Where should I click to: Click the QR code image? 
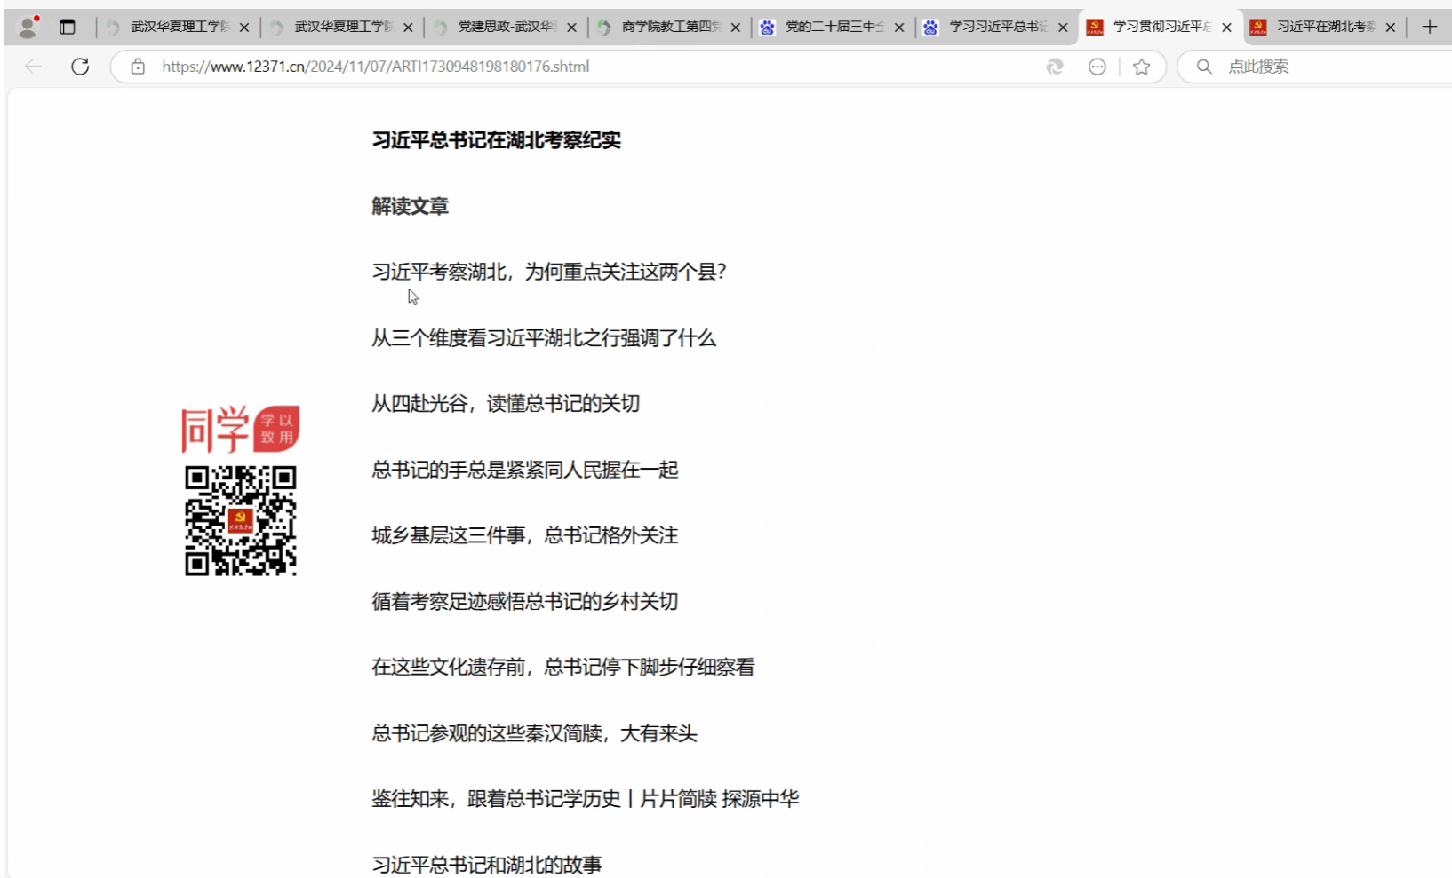(x=241, y=521)
